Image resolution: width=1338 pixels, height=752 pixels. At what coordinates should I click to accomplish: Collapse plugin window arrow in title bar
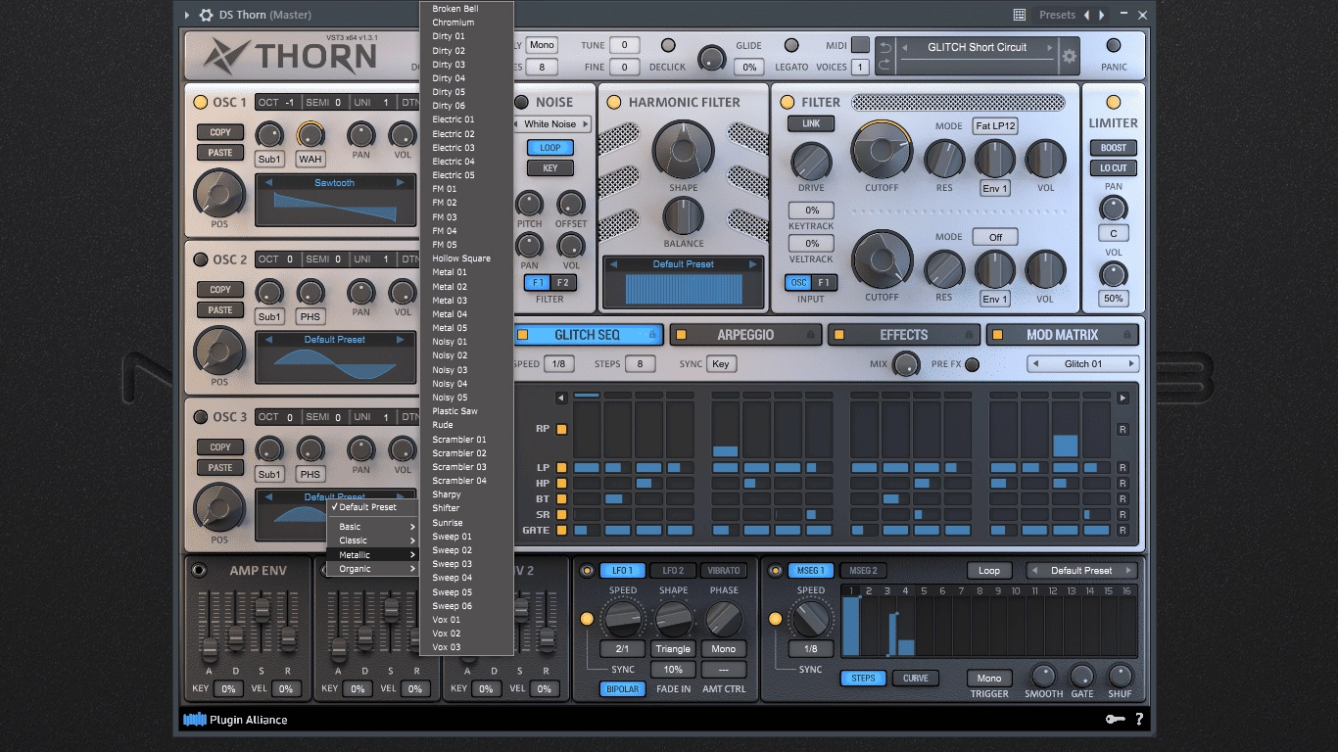[187, 15]
